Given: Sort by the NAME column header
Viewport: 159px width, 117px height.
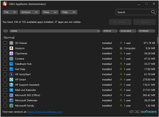Looking at the screenshot, I should click(x=55, y=31).
